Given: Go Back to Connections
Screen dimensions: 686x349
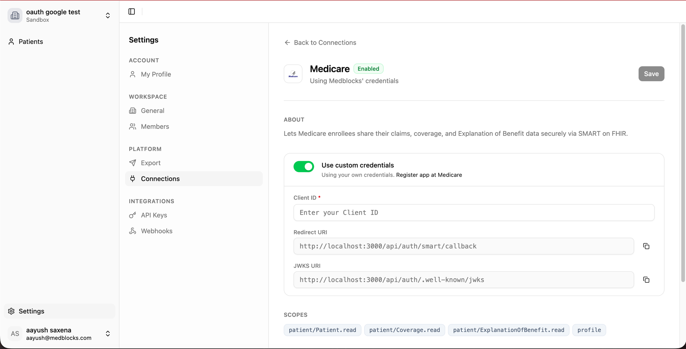Looking at the screenshot, I should (x=320, y=43).
